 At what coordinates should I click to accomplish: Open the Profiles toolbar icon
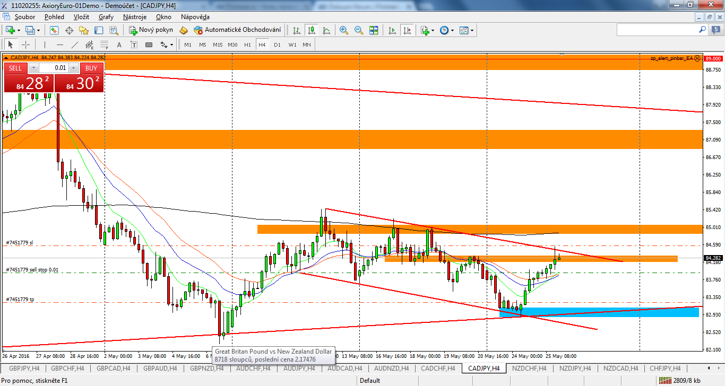(30, 30)
